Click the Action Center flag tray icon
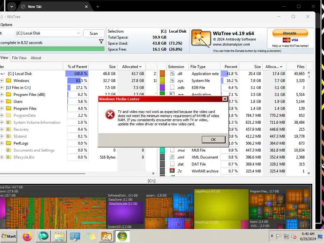This screenshot has width=324, height=243. point(278,236)
